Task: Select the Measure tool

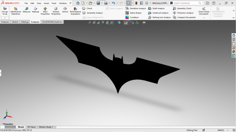Action: coord(27,10)
